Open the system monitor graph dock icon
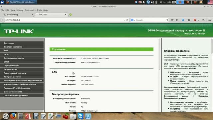The height and width of the screenshot is (120, 213). click(x=88, y=116)
